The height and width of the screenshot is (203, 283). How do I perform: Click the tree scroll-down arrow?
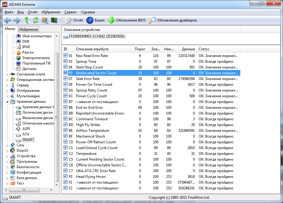[57, 185]
